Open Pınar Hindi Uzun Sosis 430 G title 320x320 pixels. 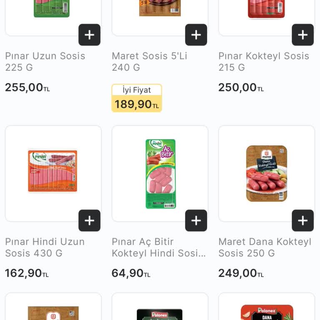(x=45, y=247)
